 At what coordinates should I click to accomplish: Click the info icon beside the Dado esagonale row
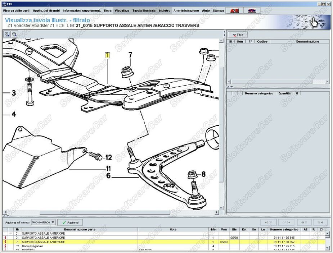point(5,246)
